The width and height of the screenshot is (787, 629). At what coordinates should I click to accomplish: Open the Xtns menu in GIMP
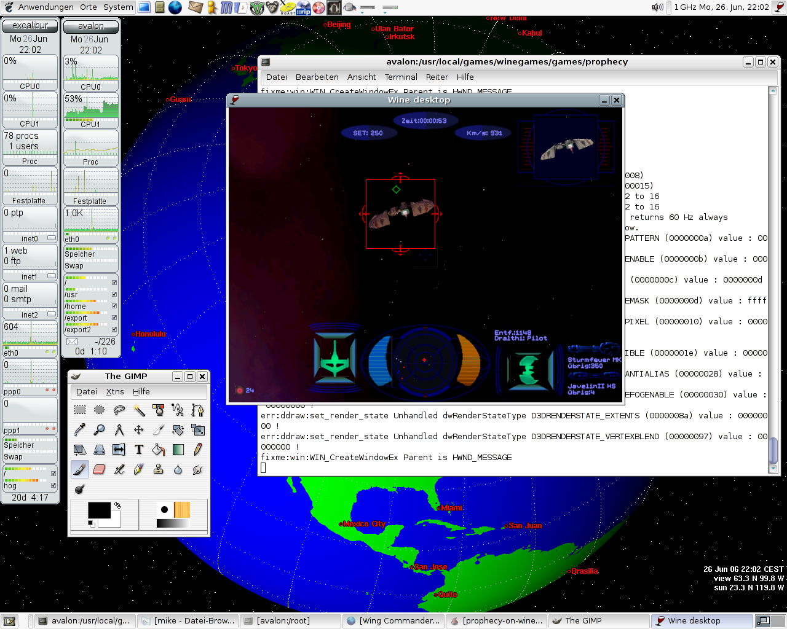(x=115, y=392)
